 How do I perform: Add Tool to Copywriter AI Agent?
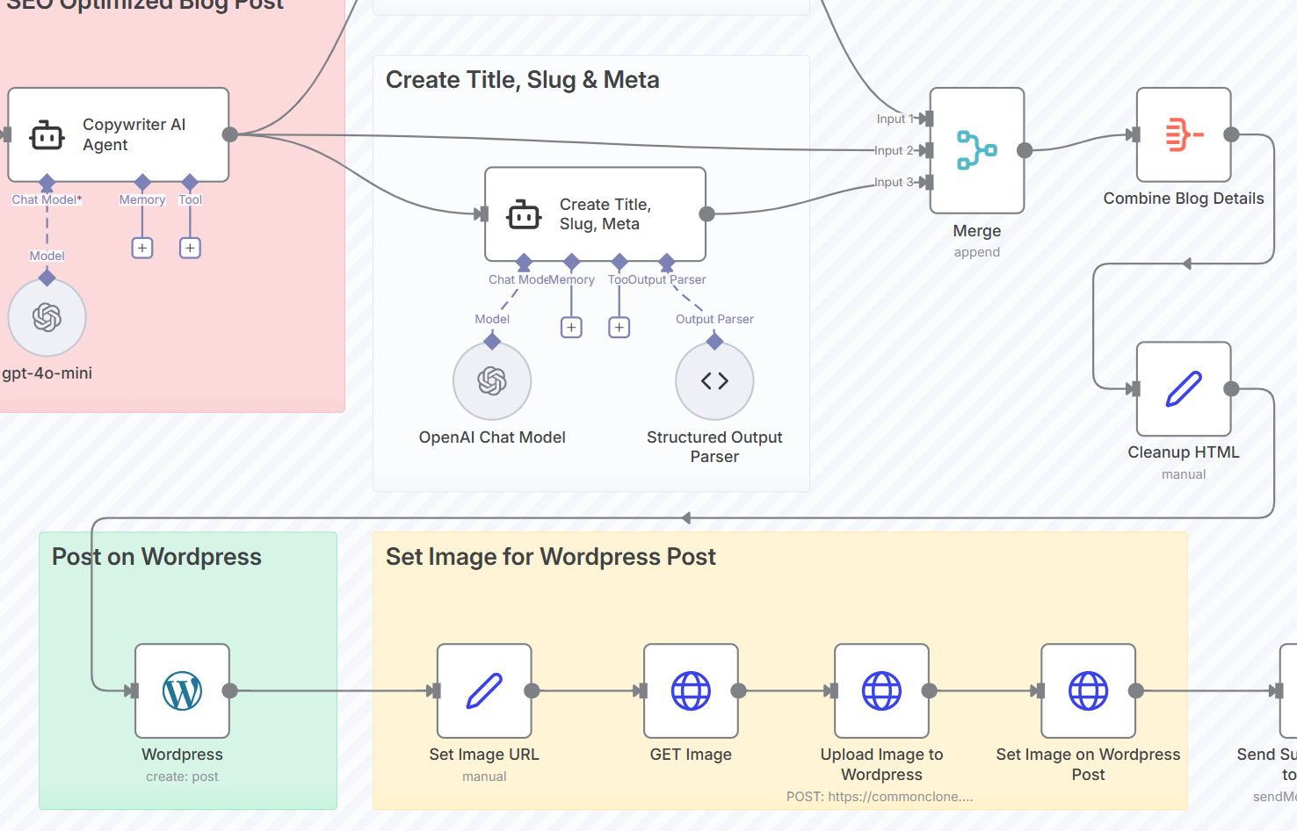point(190,248)
